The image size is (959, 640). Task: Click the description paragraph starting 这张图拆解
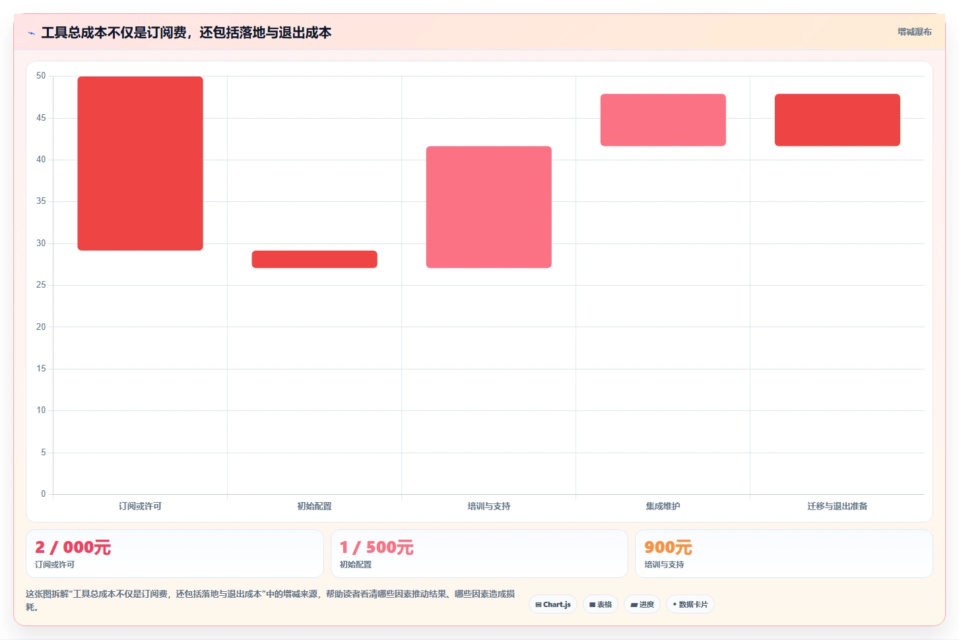(x=270, y=600)
